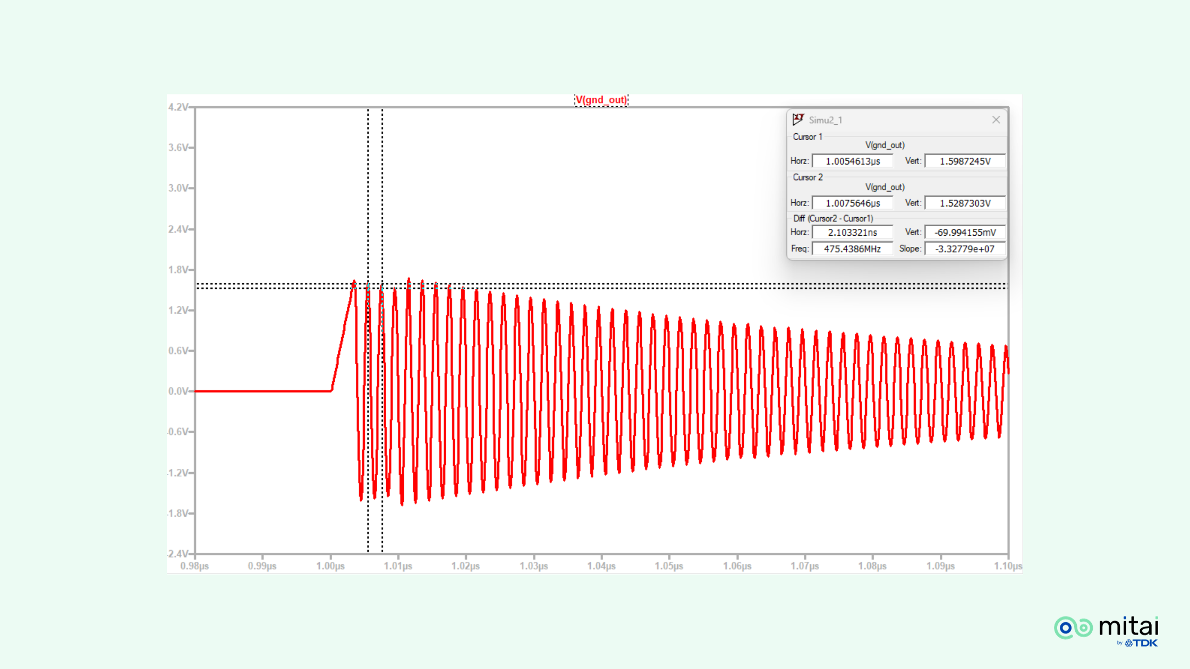Click Cursor 2 Vert value field
This screenshot has width=1190, height=669.
[x=965, y=203]
